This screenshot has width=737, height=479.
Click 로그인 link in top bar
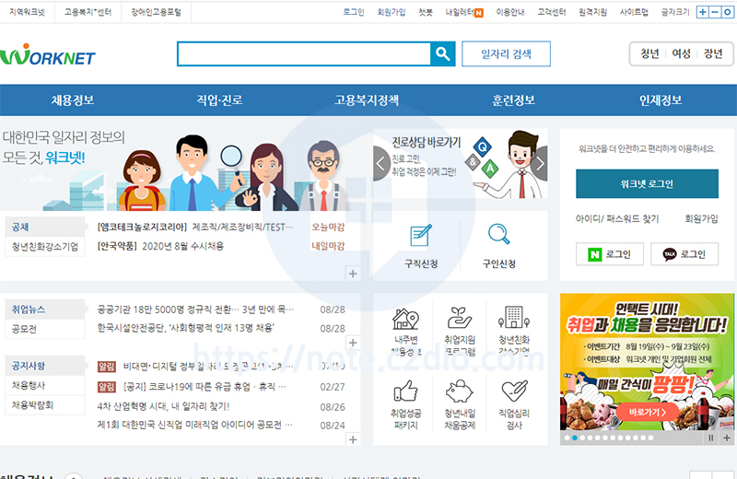tap(354, 12)
